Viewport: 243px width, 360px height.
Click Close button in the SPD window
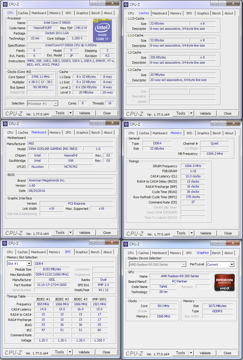coord(106,352)
